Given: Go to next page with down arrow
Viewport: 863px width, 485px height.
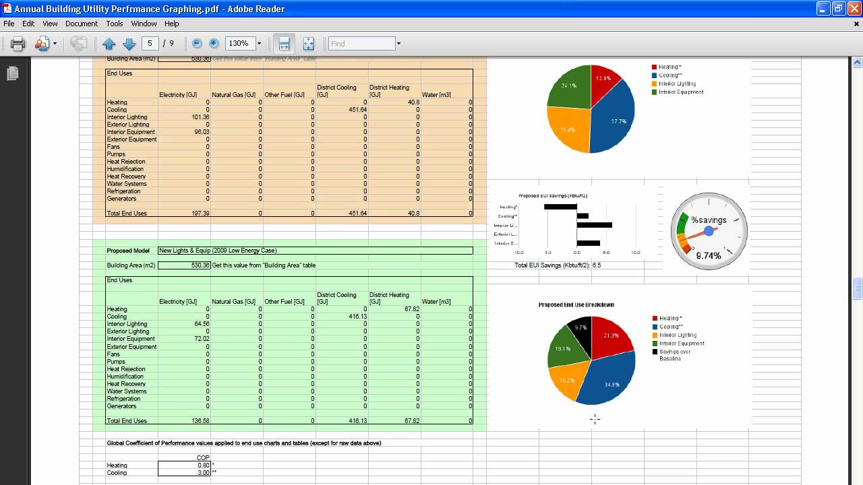Looking at the screenshot, I should (129, 43).
